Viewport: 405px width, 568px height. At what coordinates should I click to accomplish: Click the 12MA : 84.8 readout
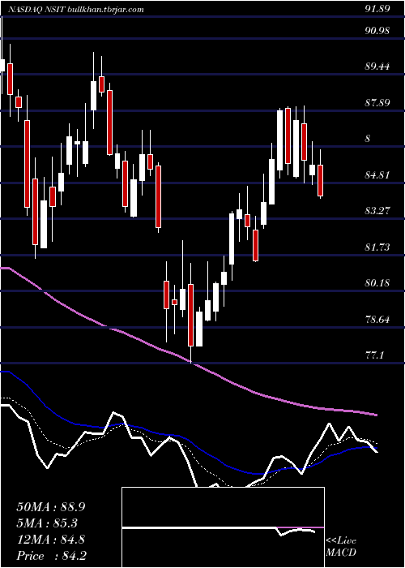[51, 540]
